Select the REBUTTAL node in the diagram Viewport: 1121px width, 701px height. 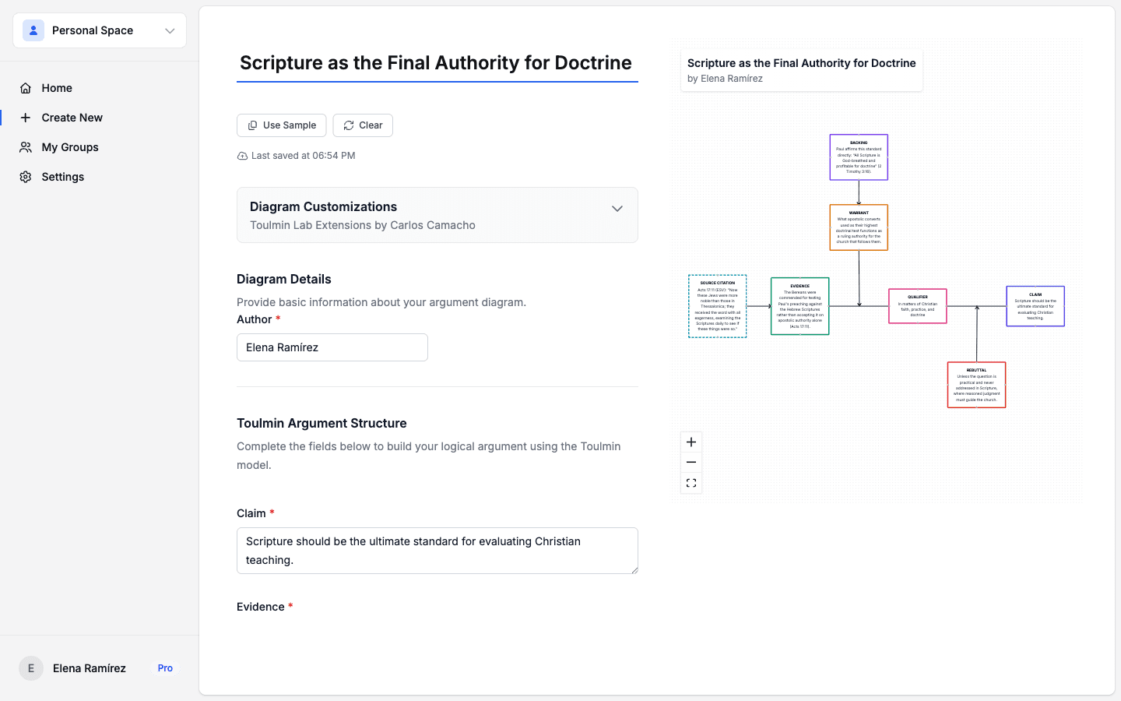point(976,384)
